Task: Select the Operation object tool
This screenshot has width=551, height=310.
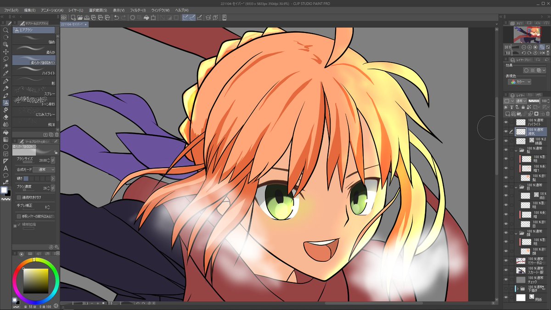Action: pyautogui.click(x=6, y=45)
